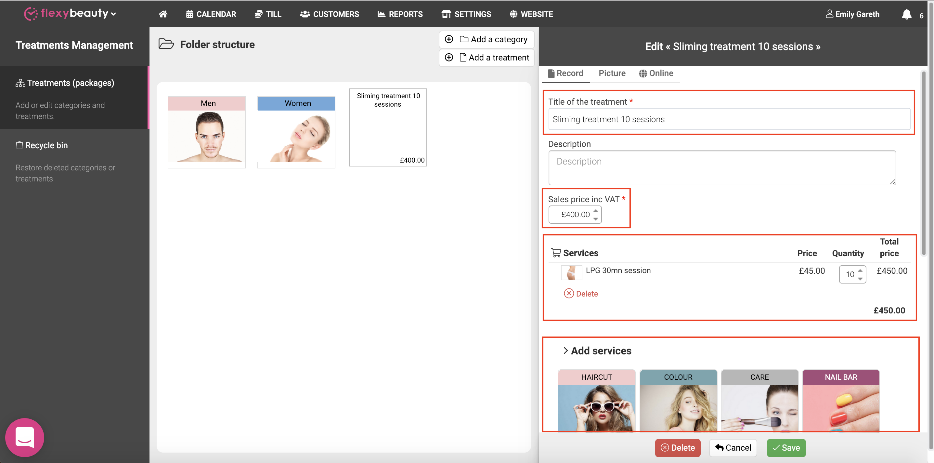Collapse the Add services section chevron
This screenshot has width=934, height=463.
click(x=565, y=351)
